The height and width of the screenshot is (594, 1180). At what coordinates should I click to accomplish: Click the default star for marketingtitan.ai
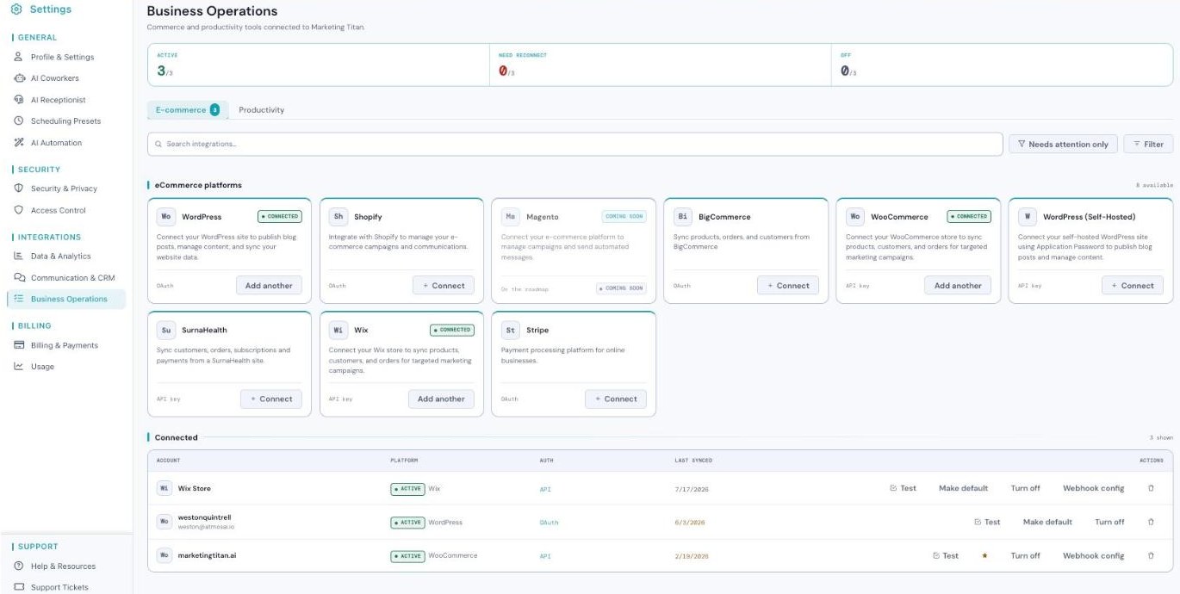tap(984, 555)
